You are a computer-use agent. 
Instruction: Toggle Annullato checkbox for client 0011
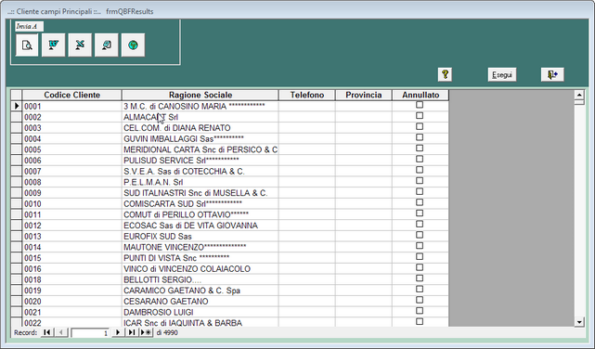tap(420, 213)
